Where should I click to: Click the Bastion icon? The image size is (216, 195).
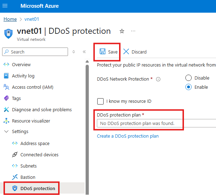(15, 177)
